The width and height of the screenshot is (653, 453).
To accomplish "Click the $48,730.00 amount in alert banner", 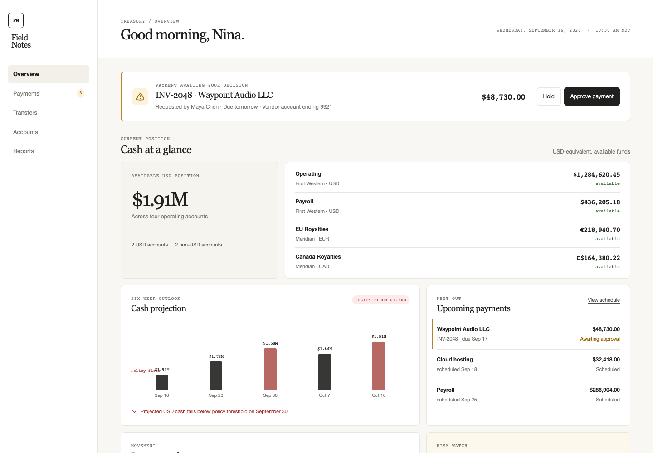I will click(503, 97).
